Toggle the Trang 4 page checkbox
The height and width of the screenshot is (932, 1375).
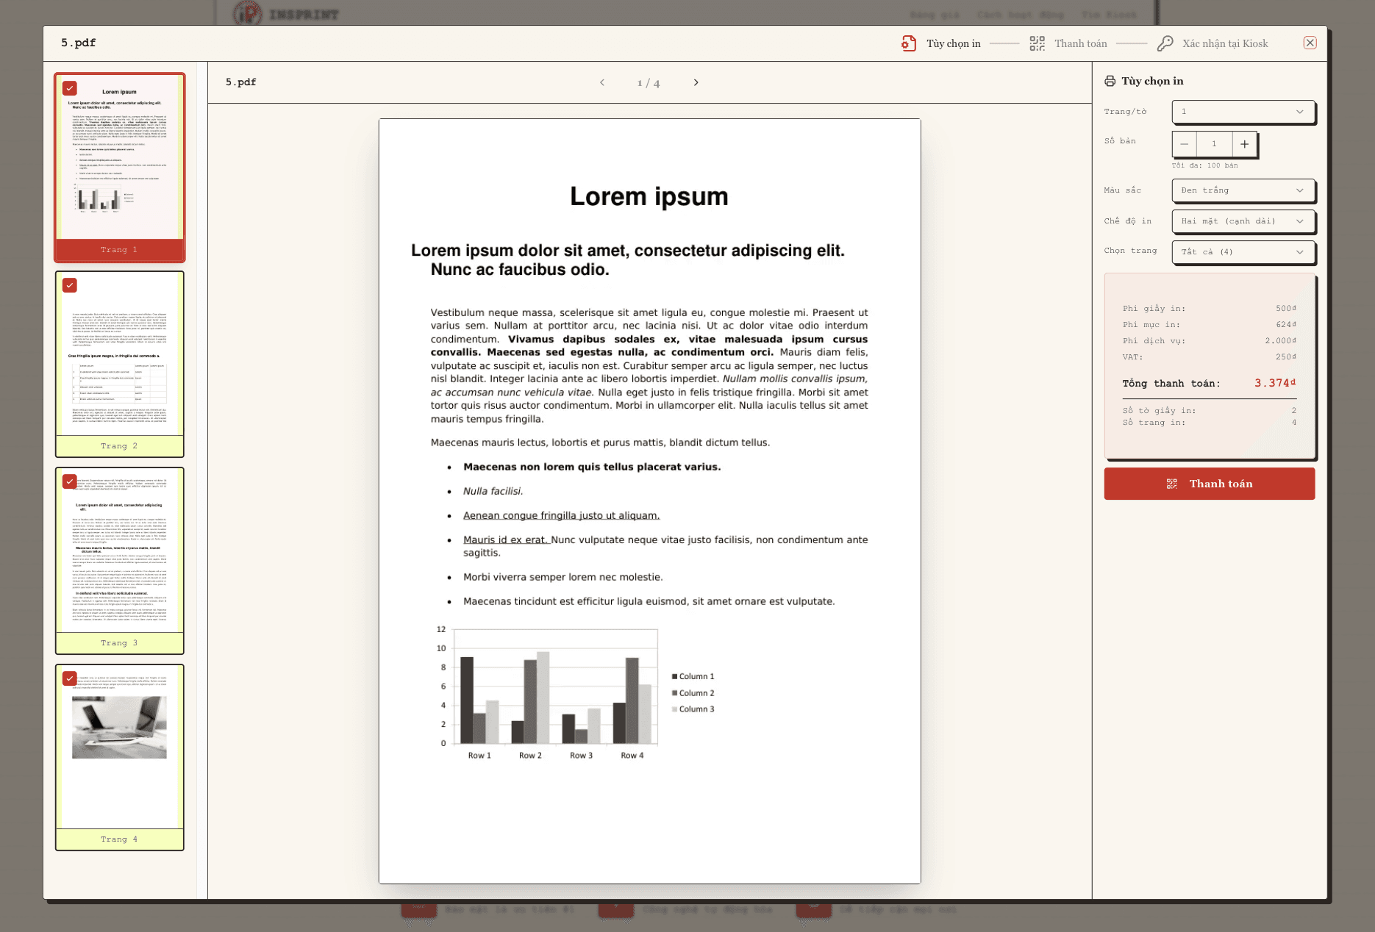(70, 678)
